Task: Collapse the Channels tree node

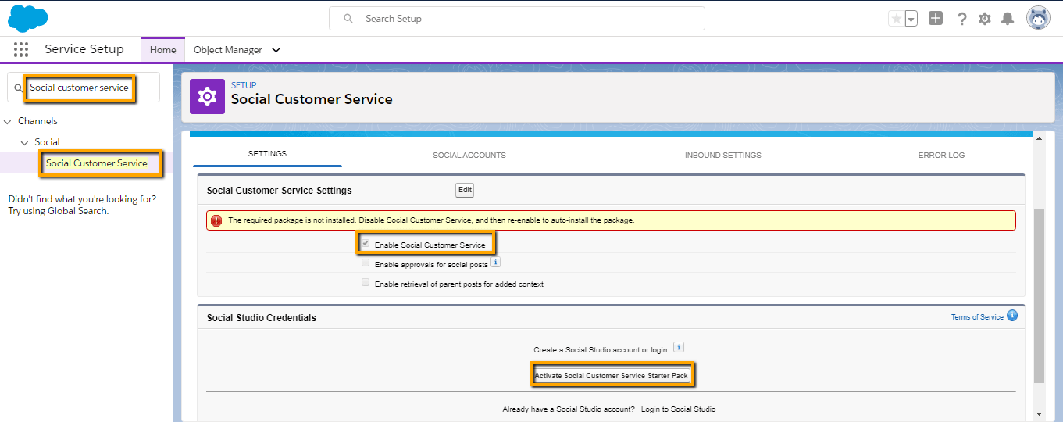Action: (8, 121)
